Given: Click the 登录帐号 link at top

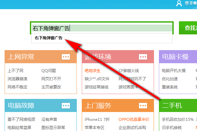Looking at the screenshot, I should [x=191, y=3].
